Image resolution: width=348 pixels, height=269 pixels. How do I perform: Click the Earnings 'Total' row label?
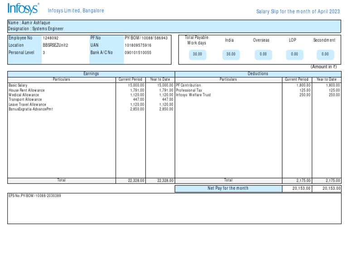[x=62, y=180]
